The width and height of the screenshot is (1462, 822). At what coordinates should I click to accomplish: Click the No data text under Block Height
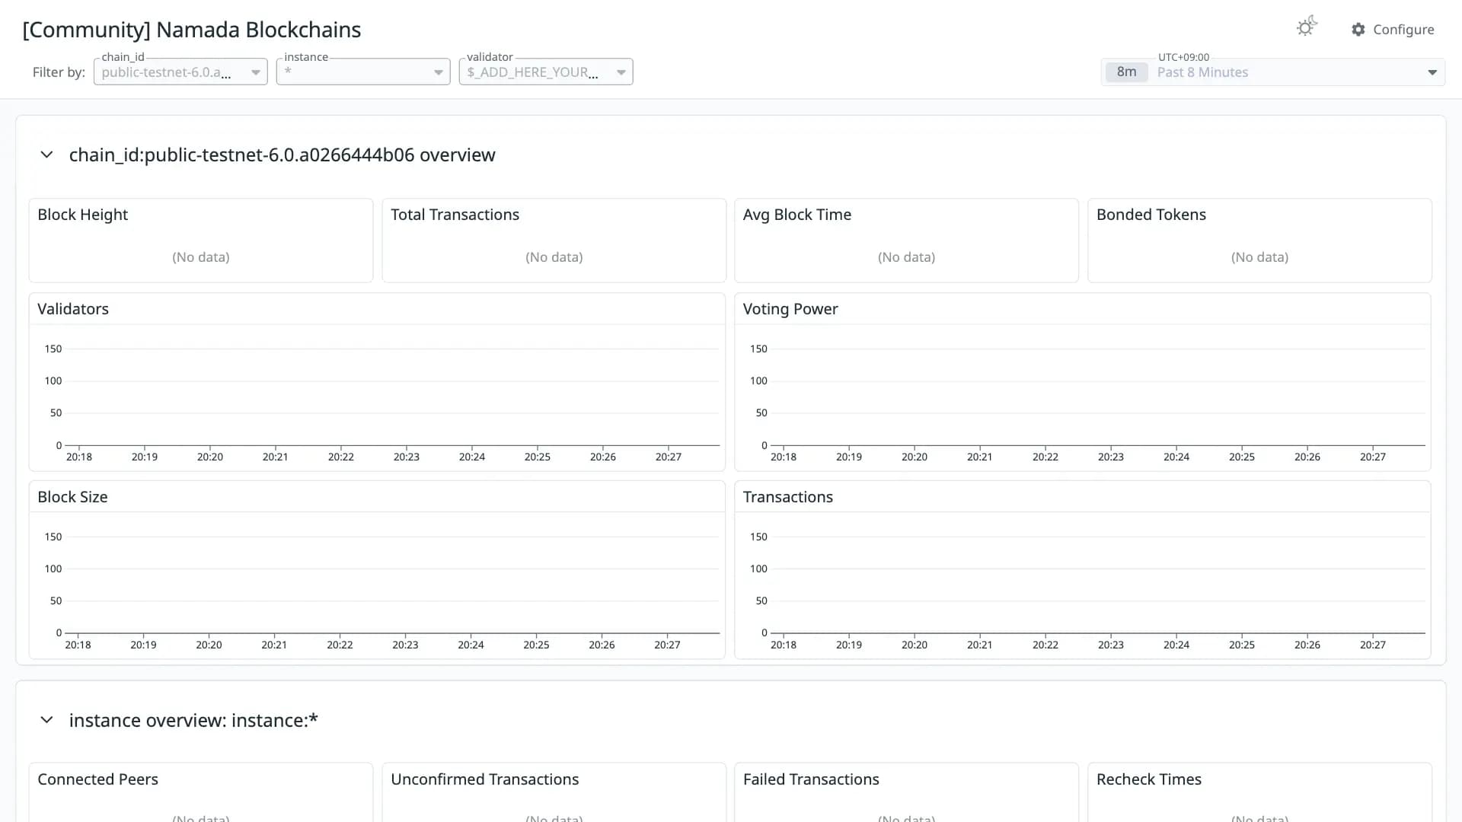coord(201,258)
